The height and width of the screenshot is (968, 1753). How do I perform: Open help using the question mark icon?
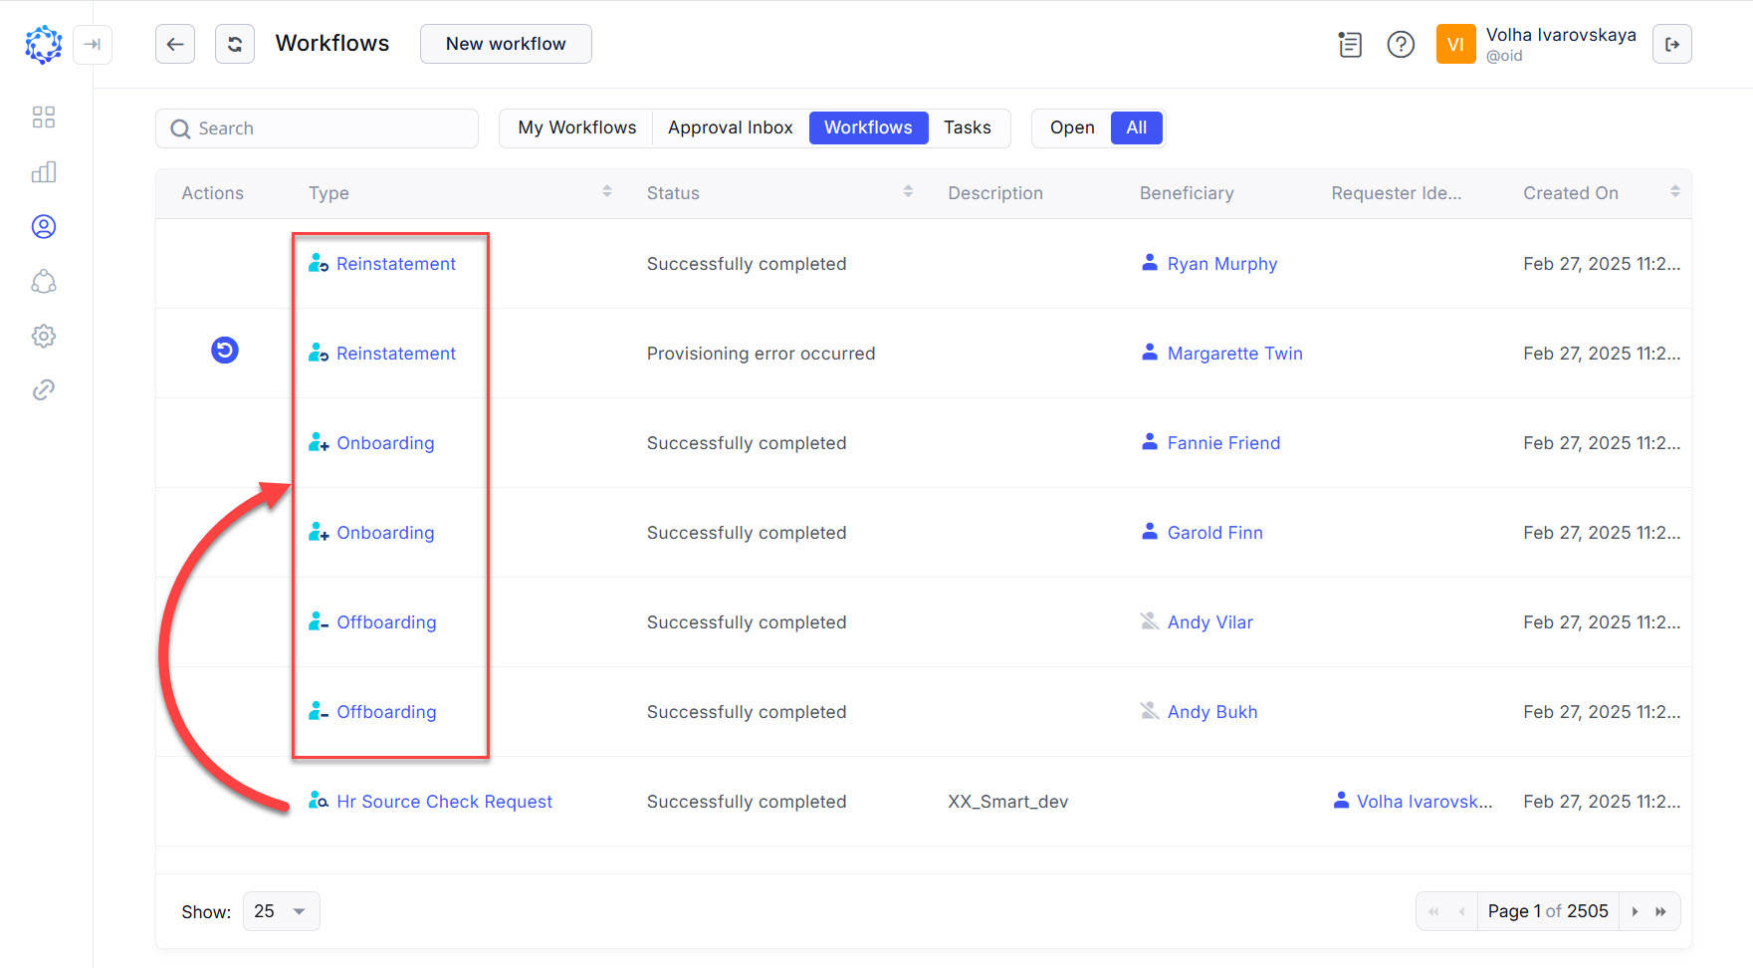(1401, 44)
